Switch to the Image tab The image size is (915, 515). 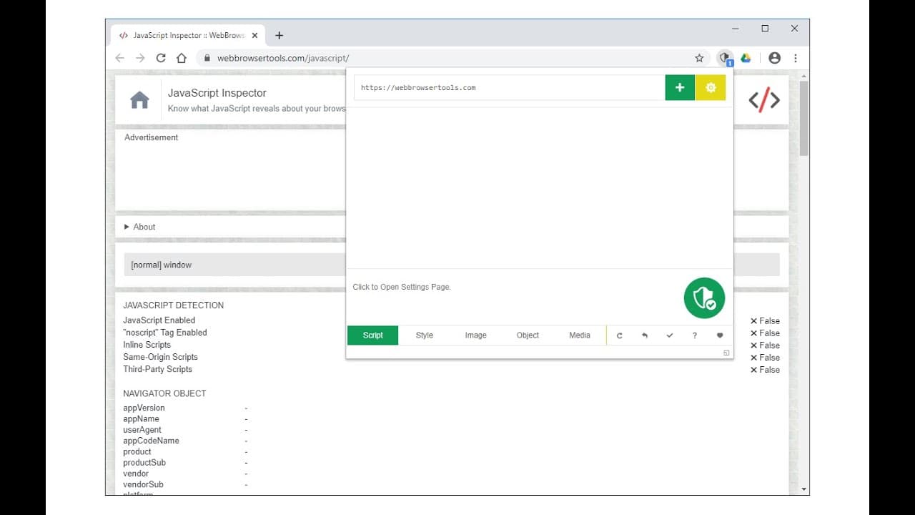click(x=476, y=335)
